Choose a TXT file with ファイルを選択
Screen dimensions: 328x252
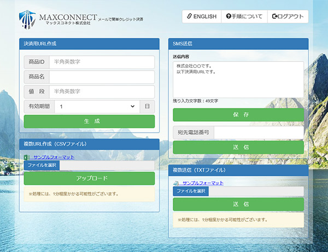[191, 191]
